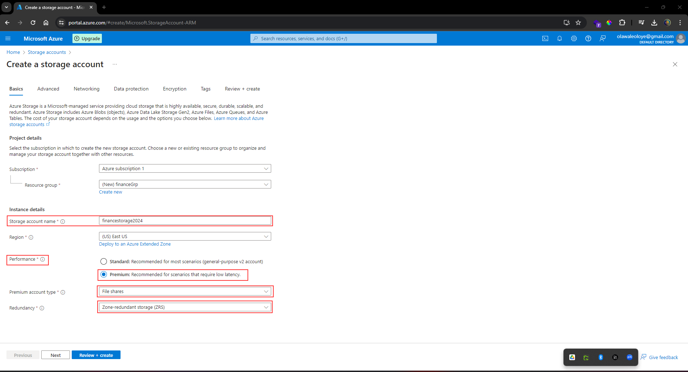Open a new browser tab
This screenshot has height=372, width=688.
coord(104,7)
